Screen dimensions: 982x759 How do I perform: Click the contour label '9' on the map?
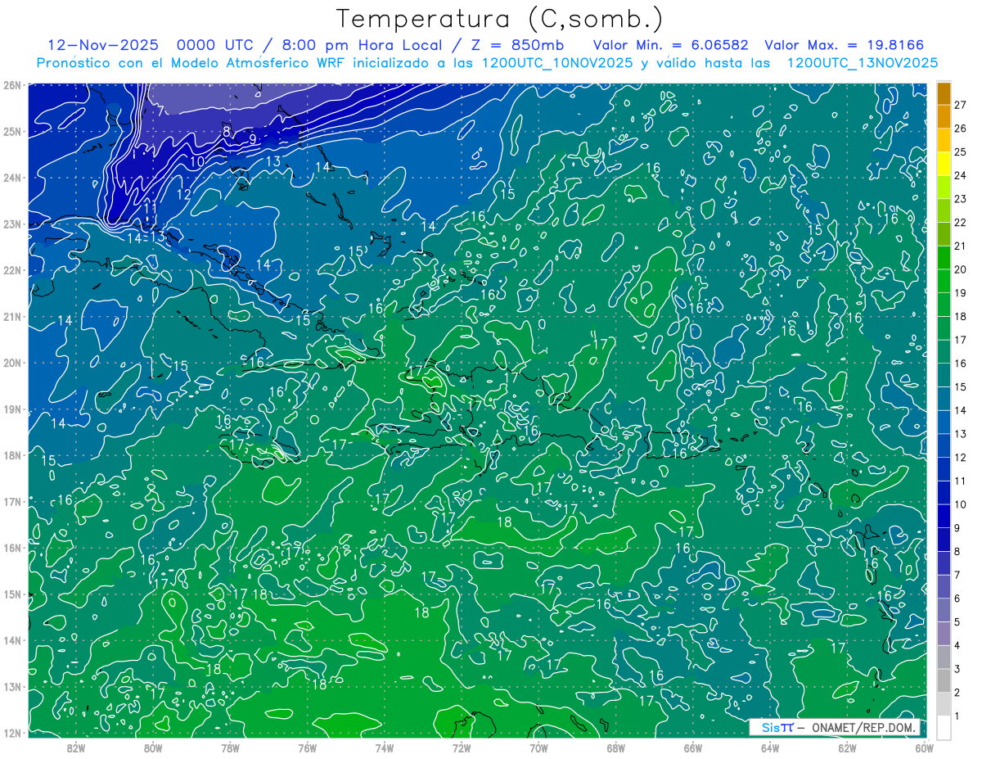pyautogui.click(x=253, y=139)
